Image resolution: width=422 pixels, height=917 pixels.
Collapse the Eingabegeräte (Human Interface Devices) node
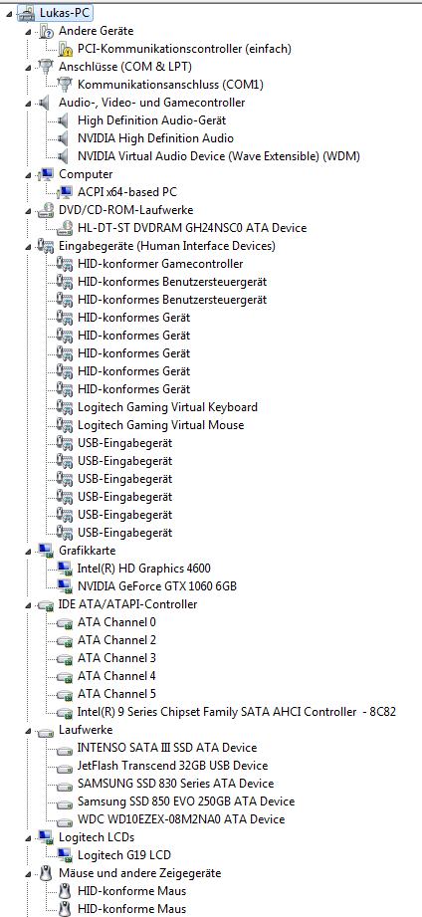[x=28, y=246]
